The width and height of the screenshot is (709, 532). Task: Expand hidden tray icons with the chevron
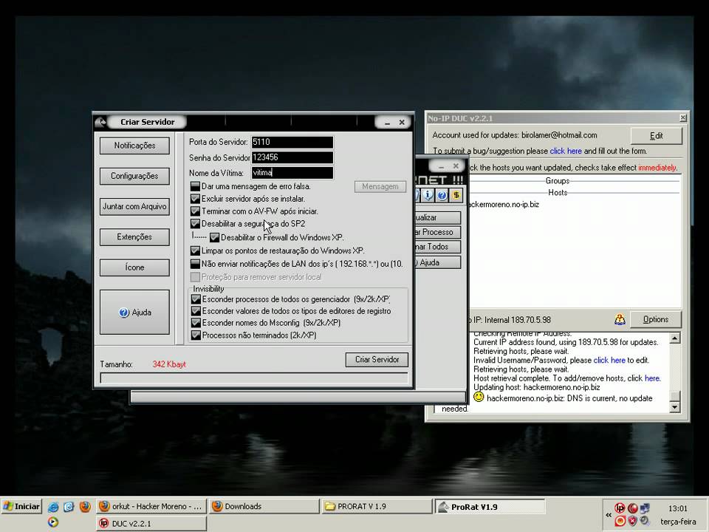click(608, 515)
